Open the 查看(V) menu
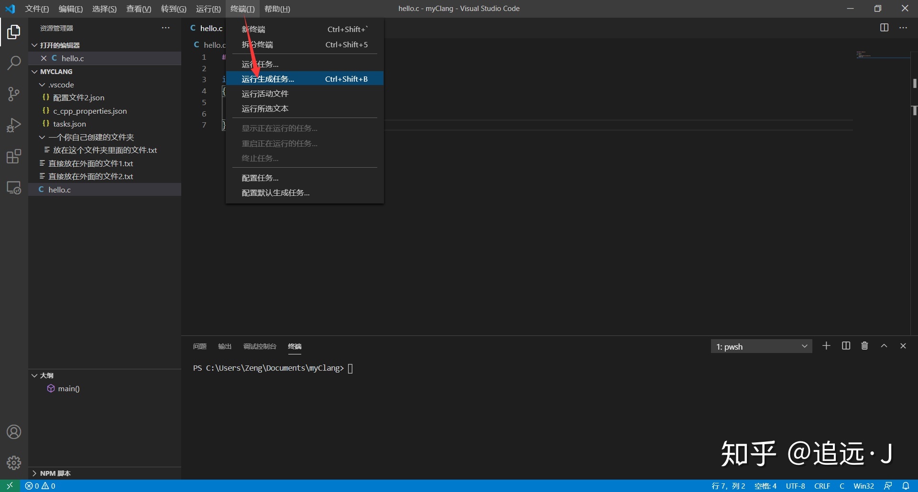 point(139,9)
